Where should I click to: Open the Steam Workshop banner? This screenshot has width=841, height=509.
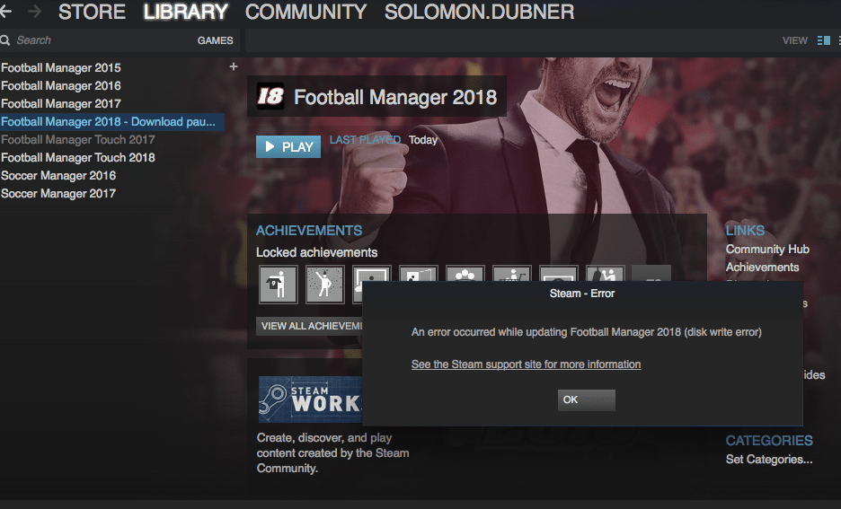311,399
